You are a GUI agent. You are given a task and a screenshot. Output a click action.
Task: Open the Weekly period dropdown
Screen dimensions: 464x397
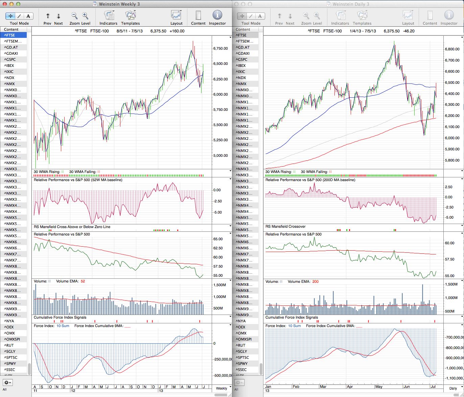click(222, 388)
